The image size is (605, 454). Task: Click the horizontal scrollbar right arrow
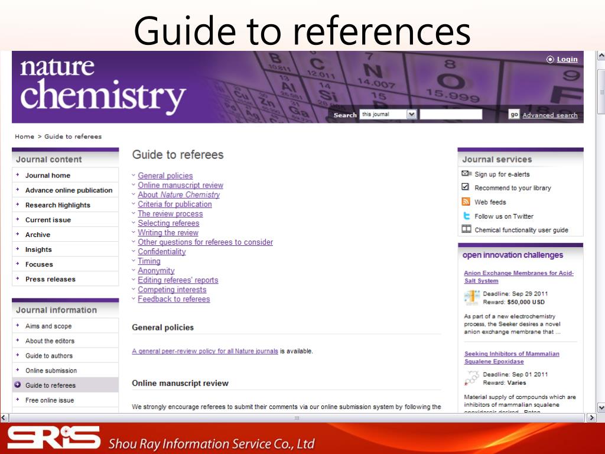(x=591, y=418)
